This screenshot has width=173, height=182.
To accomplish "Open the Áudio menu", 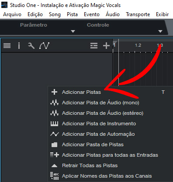I will 113,14.
